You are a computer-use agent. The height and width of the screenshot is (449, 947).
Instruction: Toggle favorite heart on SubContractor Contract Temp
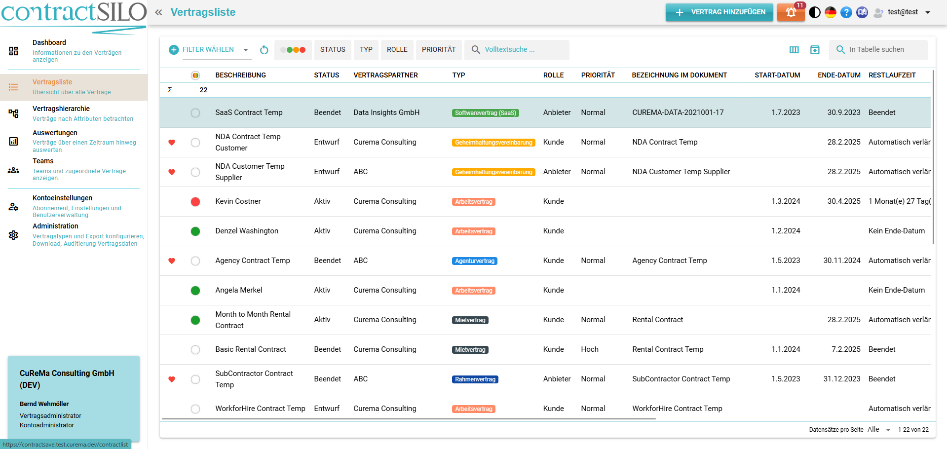(172, 379)
